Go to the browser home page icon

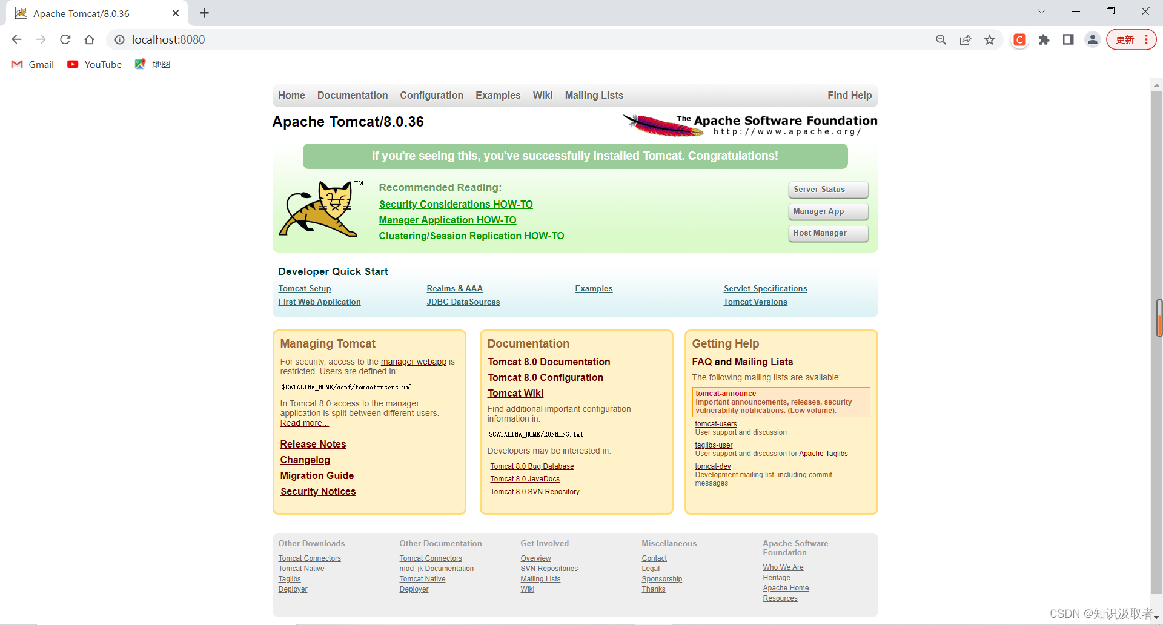pos(90,39)
